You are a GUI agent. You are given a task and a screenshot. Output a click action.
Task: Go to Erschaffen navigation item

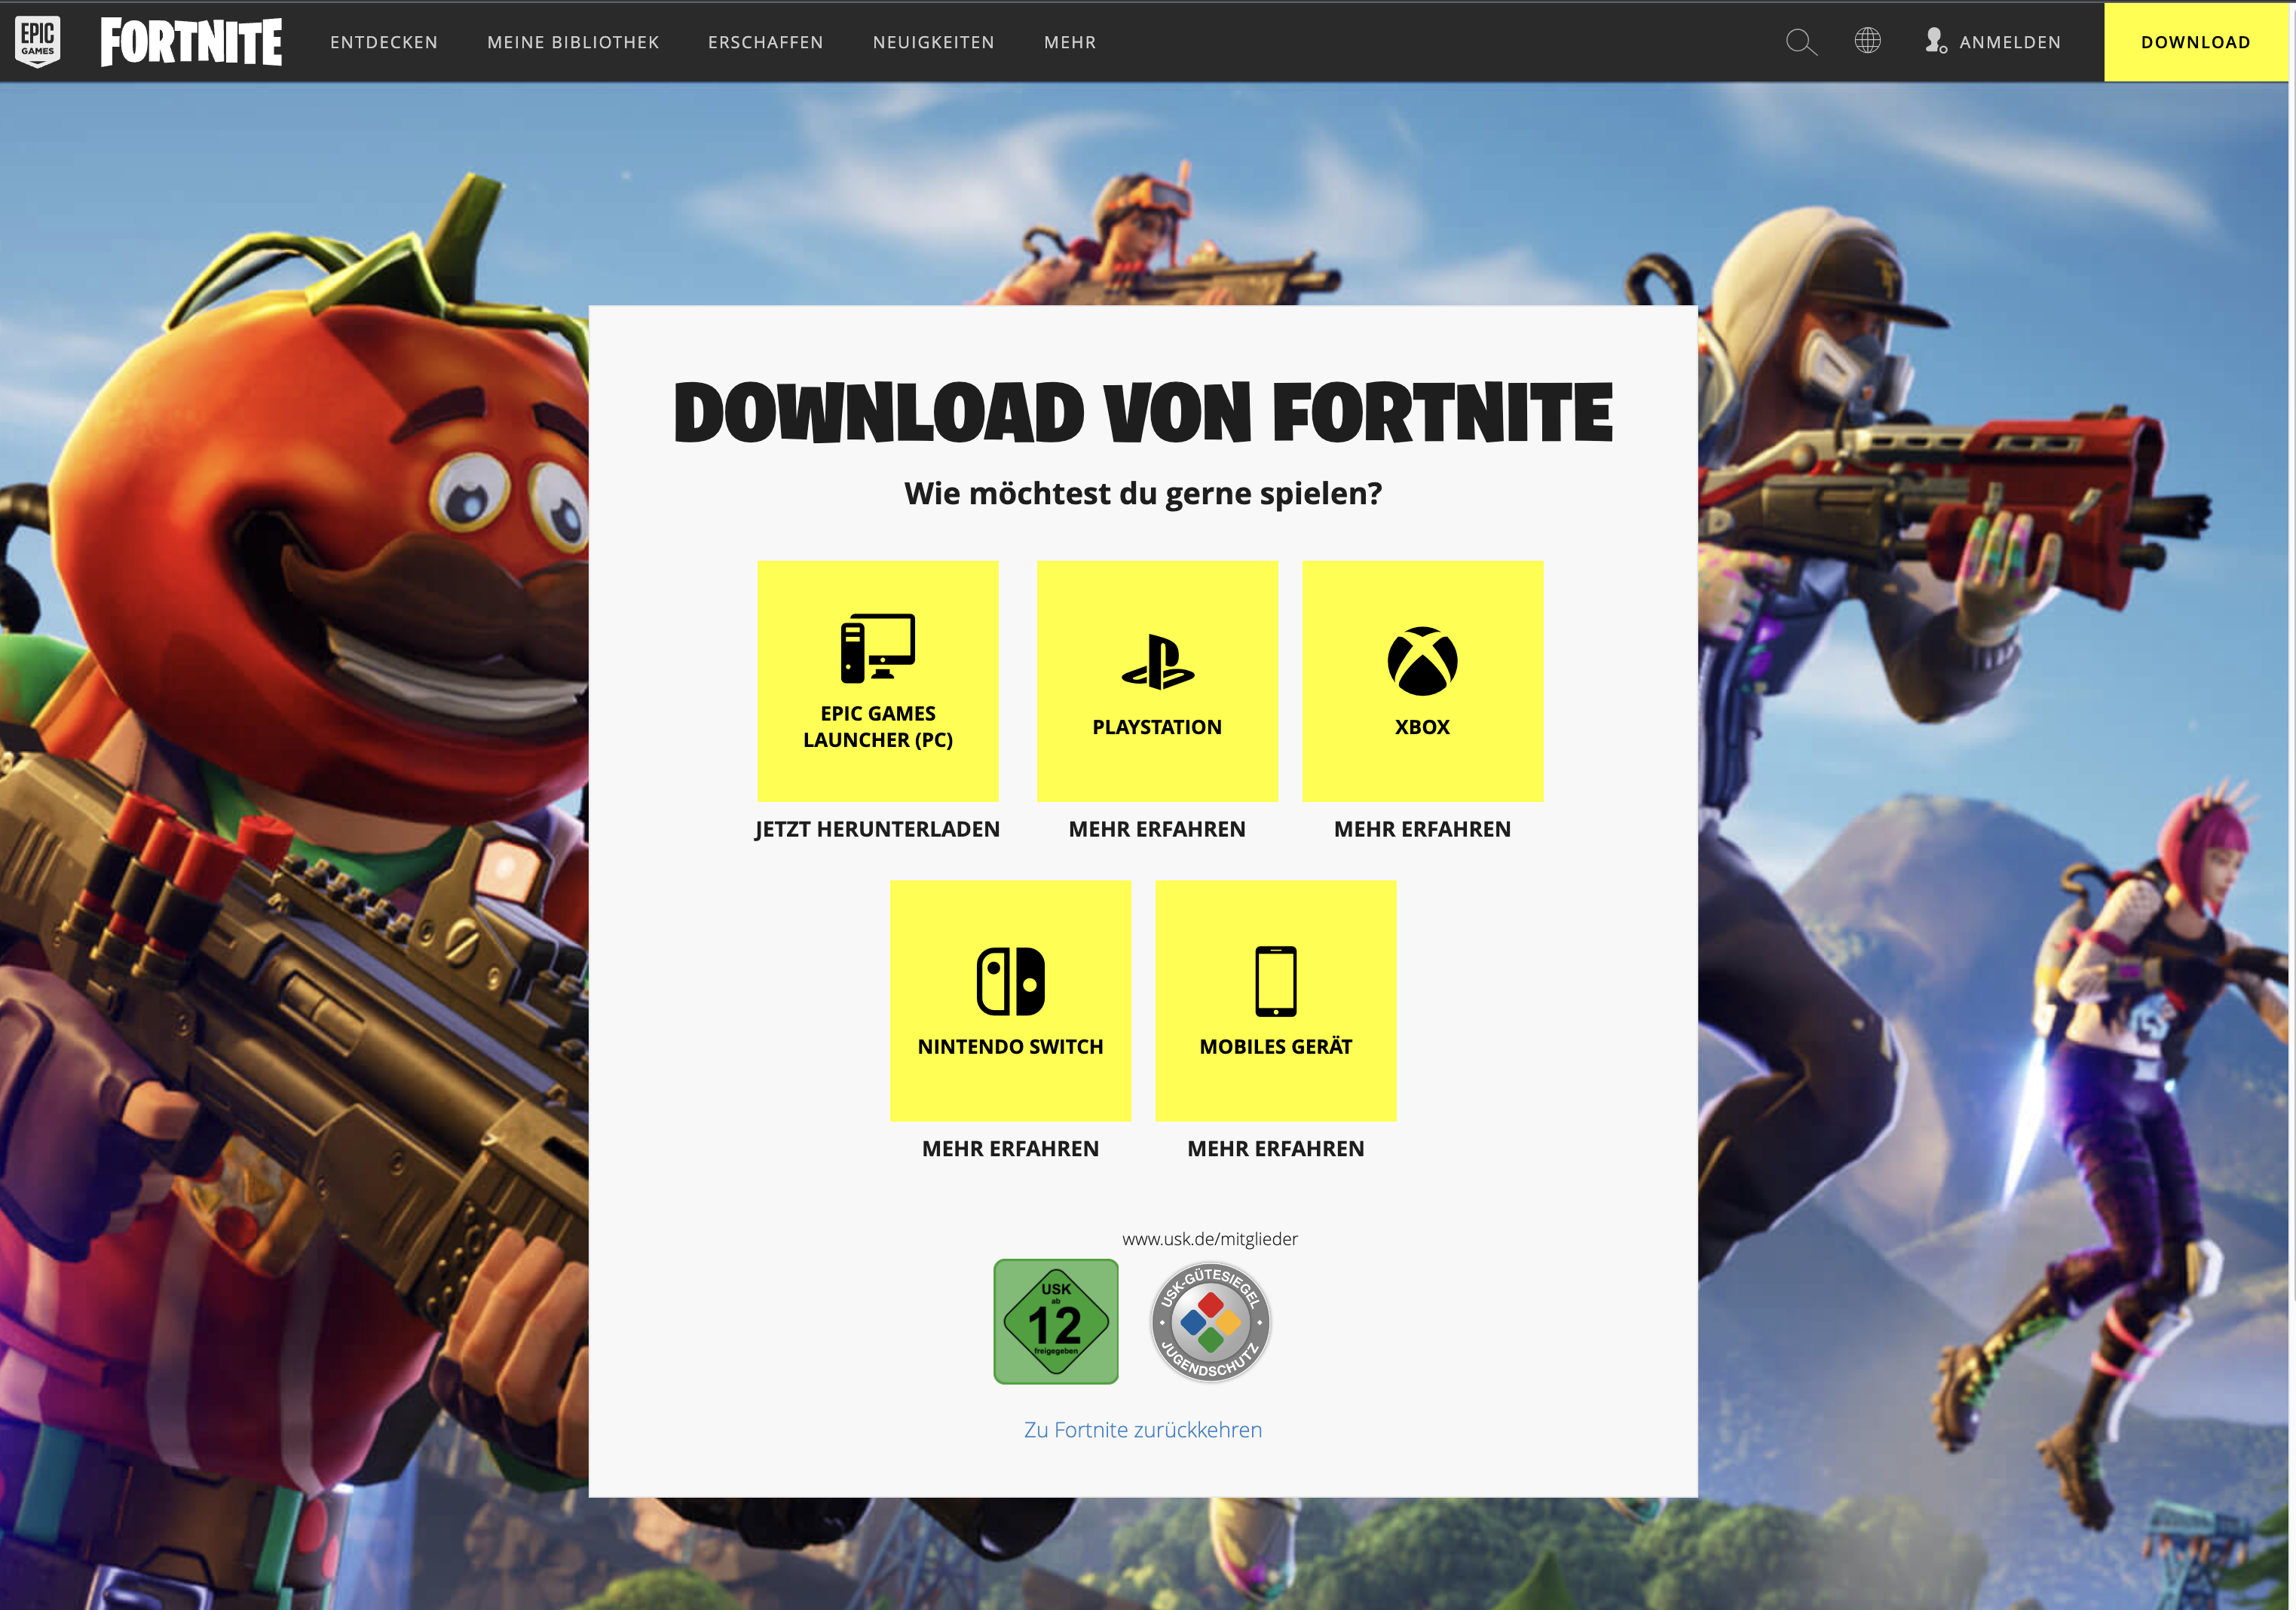click(766, 42)
